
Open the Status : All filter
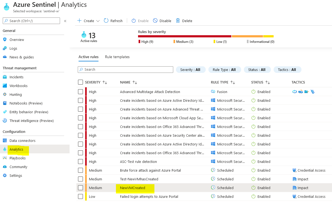click(257, 70)
